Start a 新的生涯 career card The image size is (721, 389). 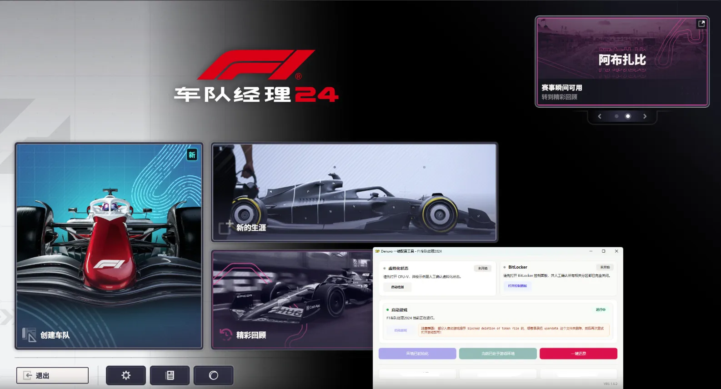355,192
